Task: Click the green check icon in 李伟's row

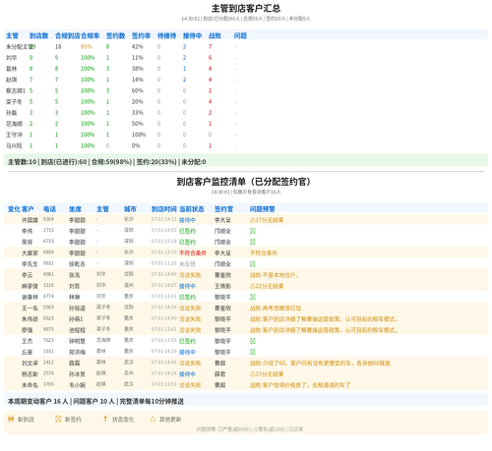Action: tap(253, 231)
